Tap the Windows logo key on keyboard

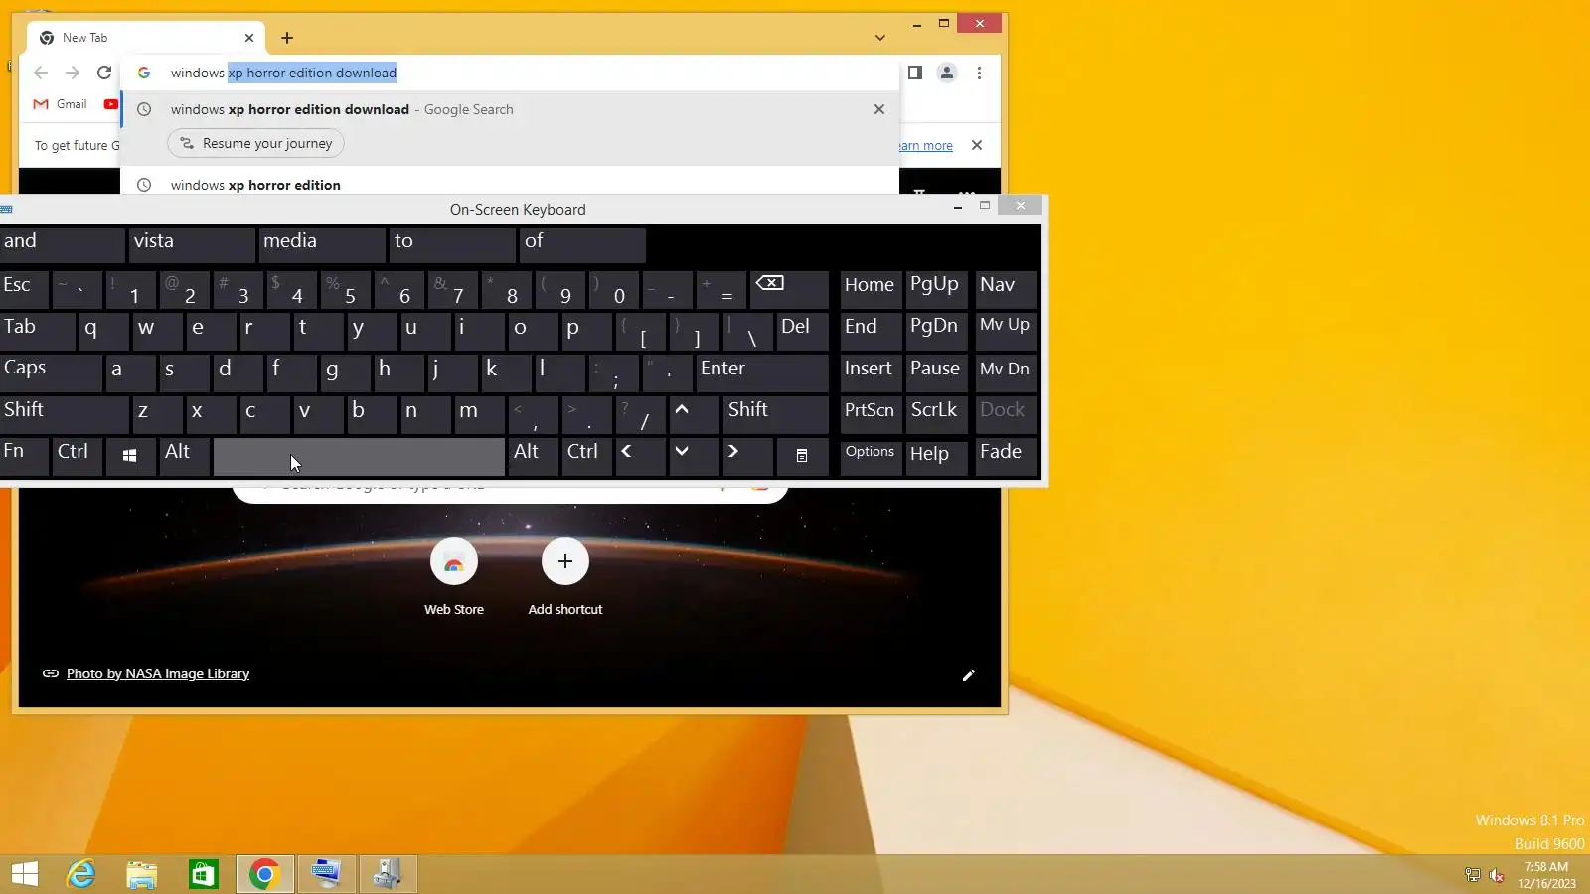click(129, 455)
